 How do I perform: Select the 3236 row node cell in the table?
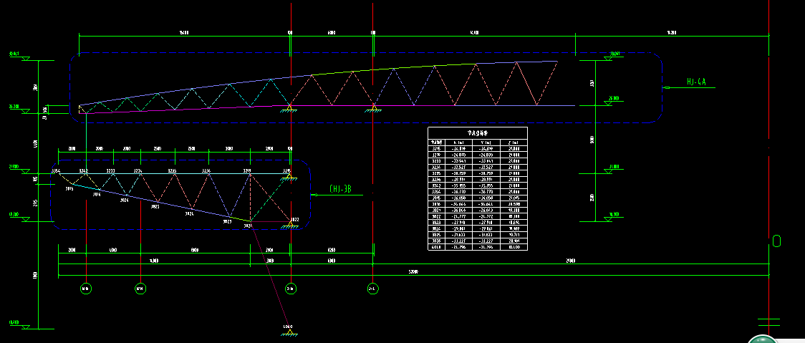coord(437,180)
